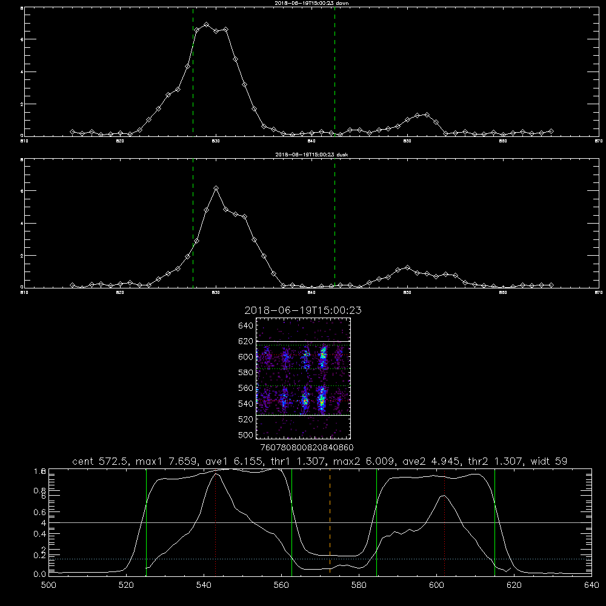This screenshot has width=606, height=606.
Task: Select the 'max1 7.659' value
Action: 167,461
